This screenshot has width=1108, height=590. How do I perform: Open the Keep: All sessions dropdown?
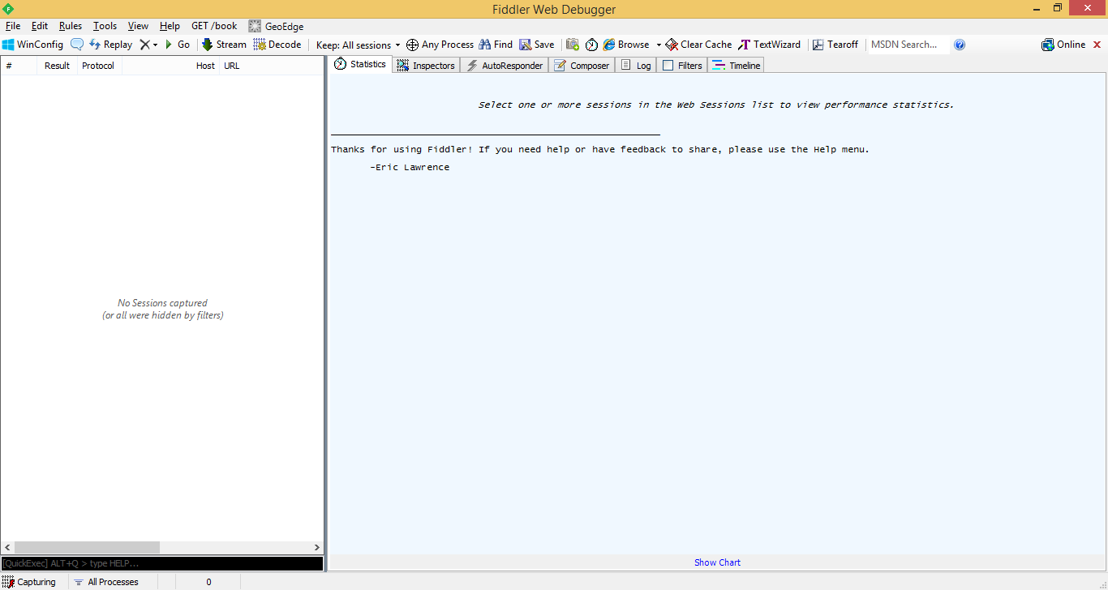point(355,45)
